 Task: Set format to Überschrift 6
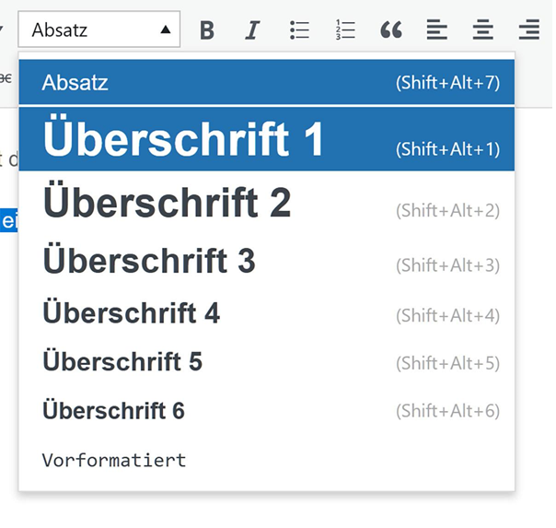click(x=267, y=411)
